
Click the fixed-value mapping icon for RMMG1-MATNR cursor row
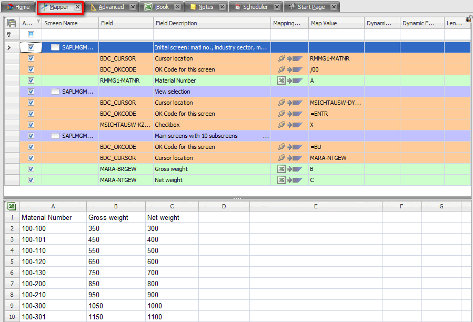(282, 58)
